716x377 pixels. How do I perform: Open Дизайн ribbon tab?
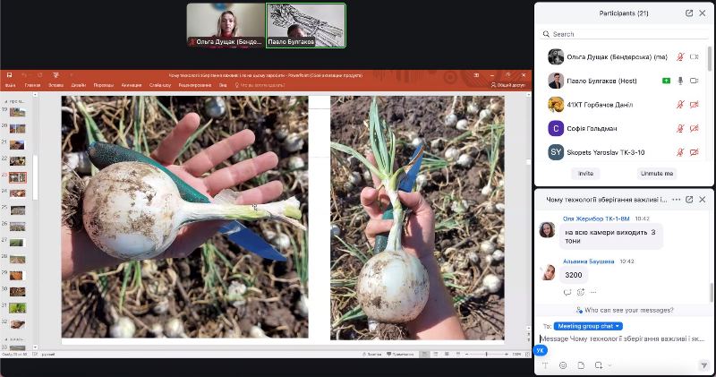pos(79,85)
